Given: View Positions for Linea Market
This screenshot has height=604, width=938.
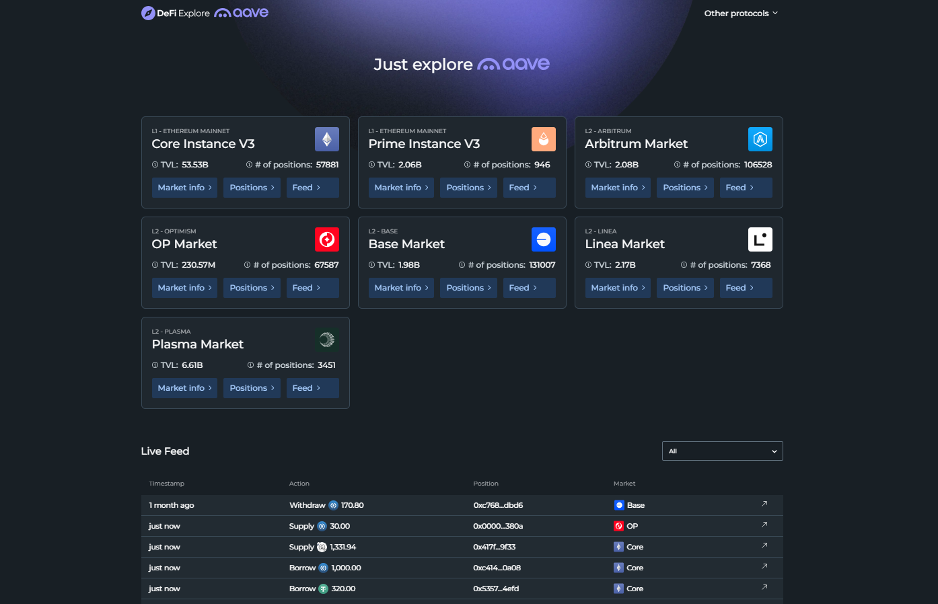Looking at the screenshot, I should pyautogui.click(x=684, y=288).
